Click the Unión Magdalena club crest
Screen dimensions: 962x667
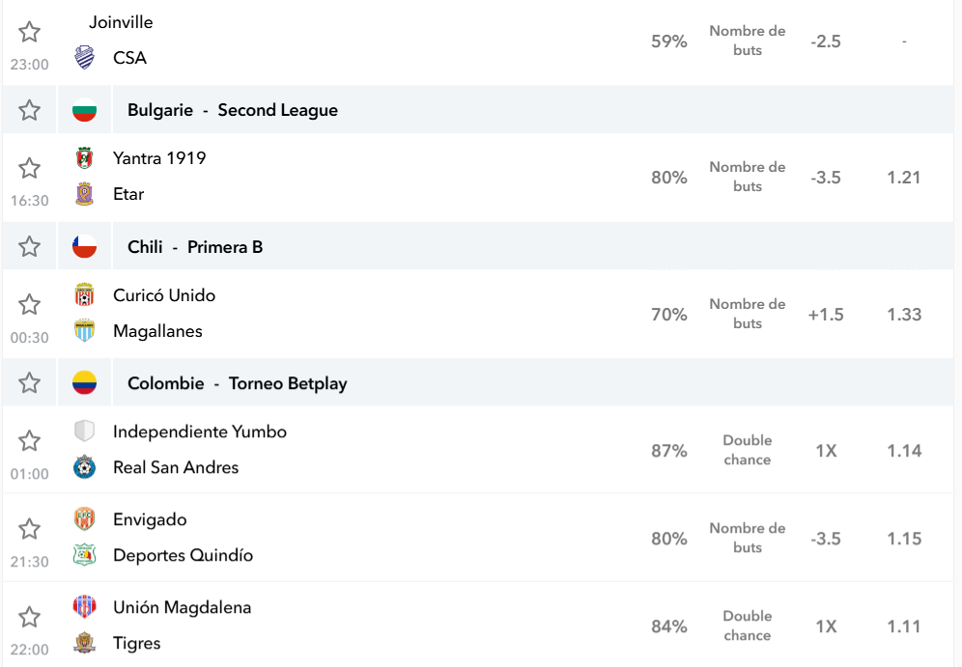coord(85,607)
